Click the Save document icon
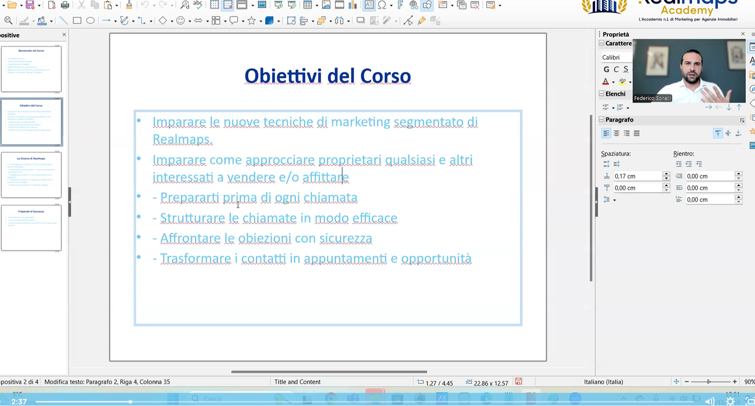 30,5
